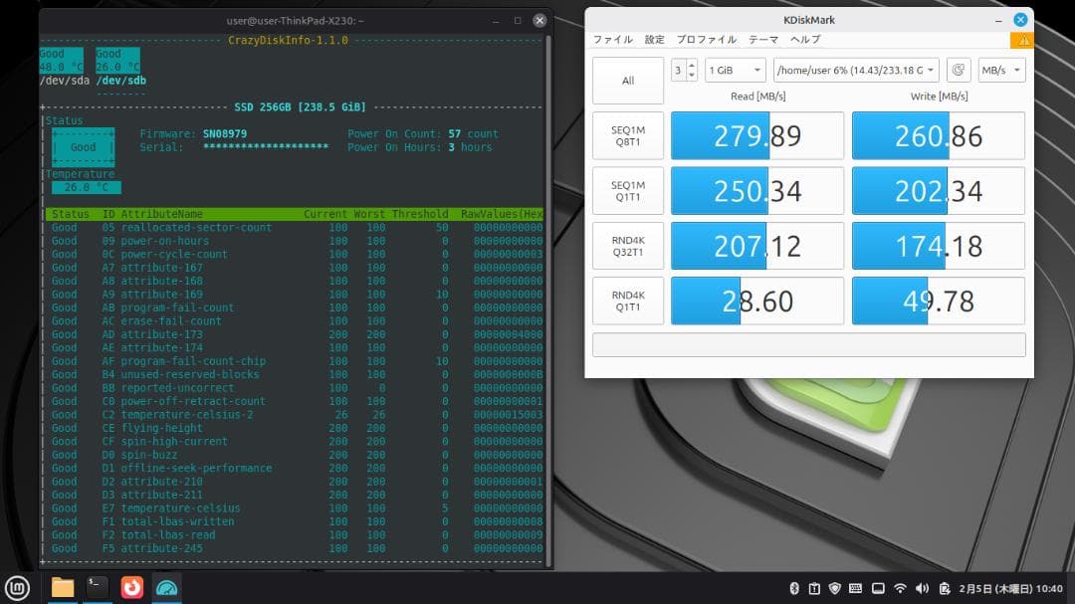Click the shield security icon in the system tray
1075x604 pixels.
[835, 587]
